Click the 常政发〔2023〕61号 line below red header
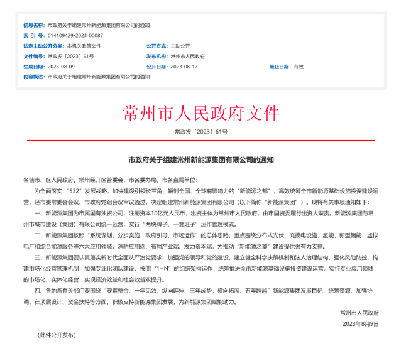Screen dimensions: 401x346 tap(200, 132)
